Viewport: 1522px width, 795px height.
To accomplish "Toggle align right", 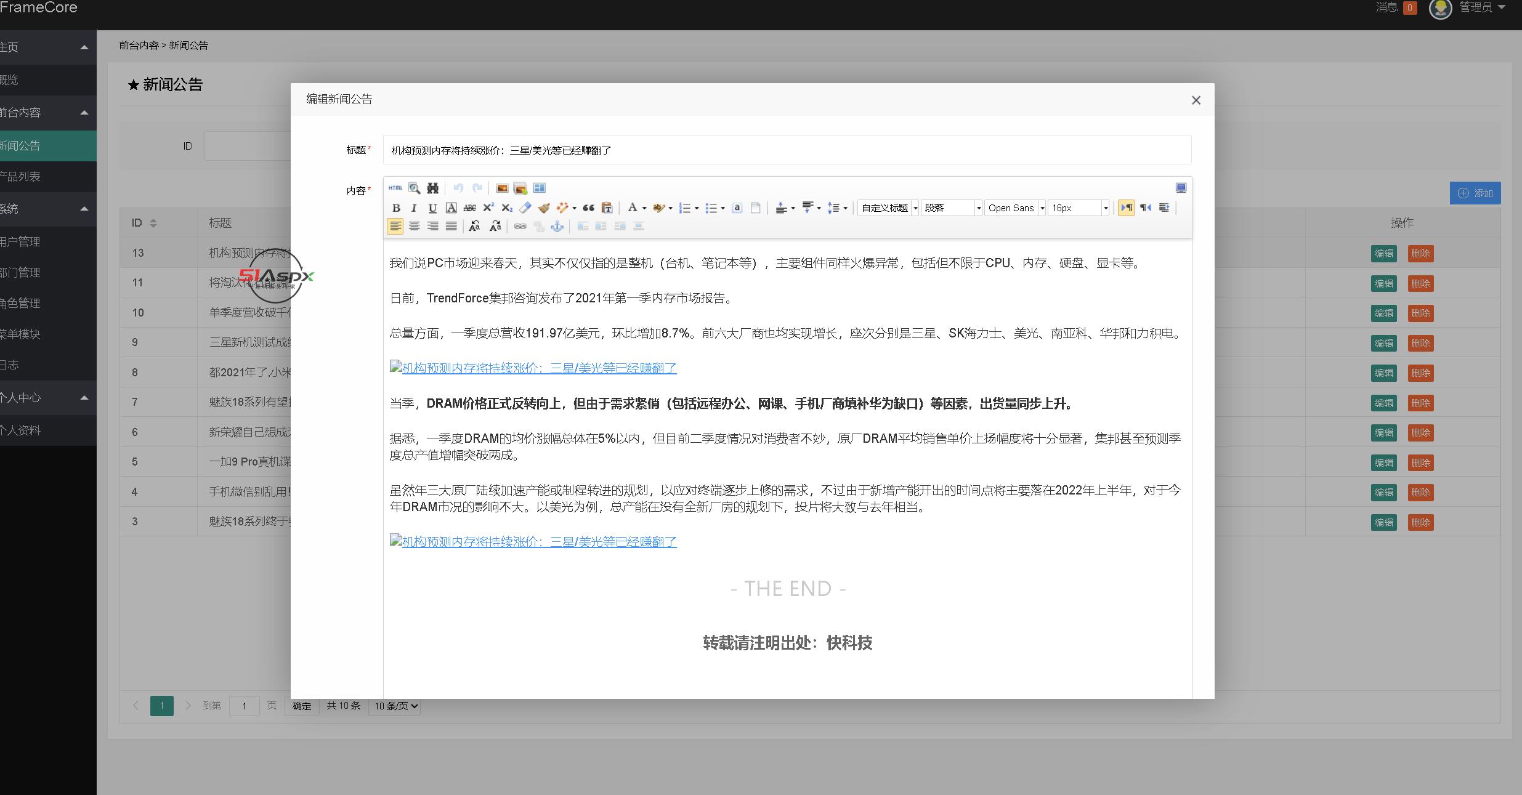I will click(432, 227).
